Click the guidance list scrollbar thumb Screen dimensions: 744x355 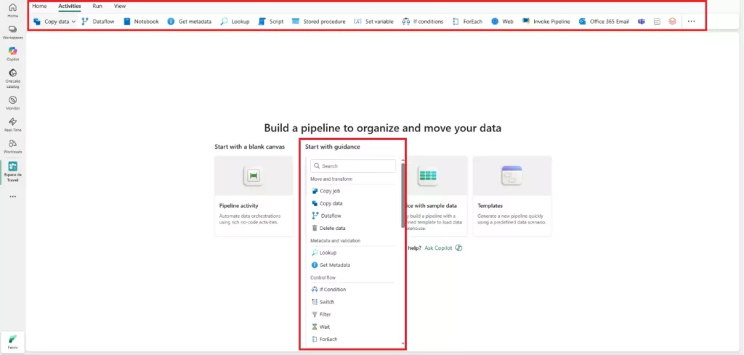403,195
